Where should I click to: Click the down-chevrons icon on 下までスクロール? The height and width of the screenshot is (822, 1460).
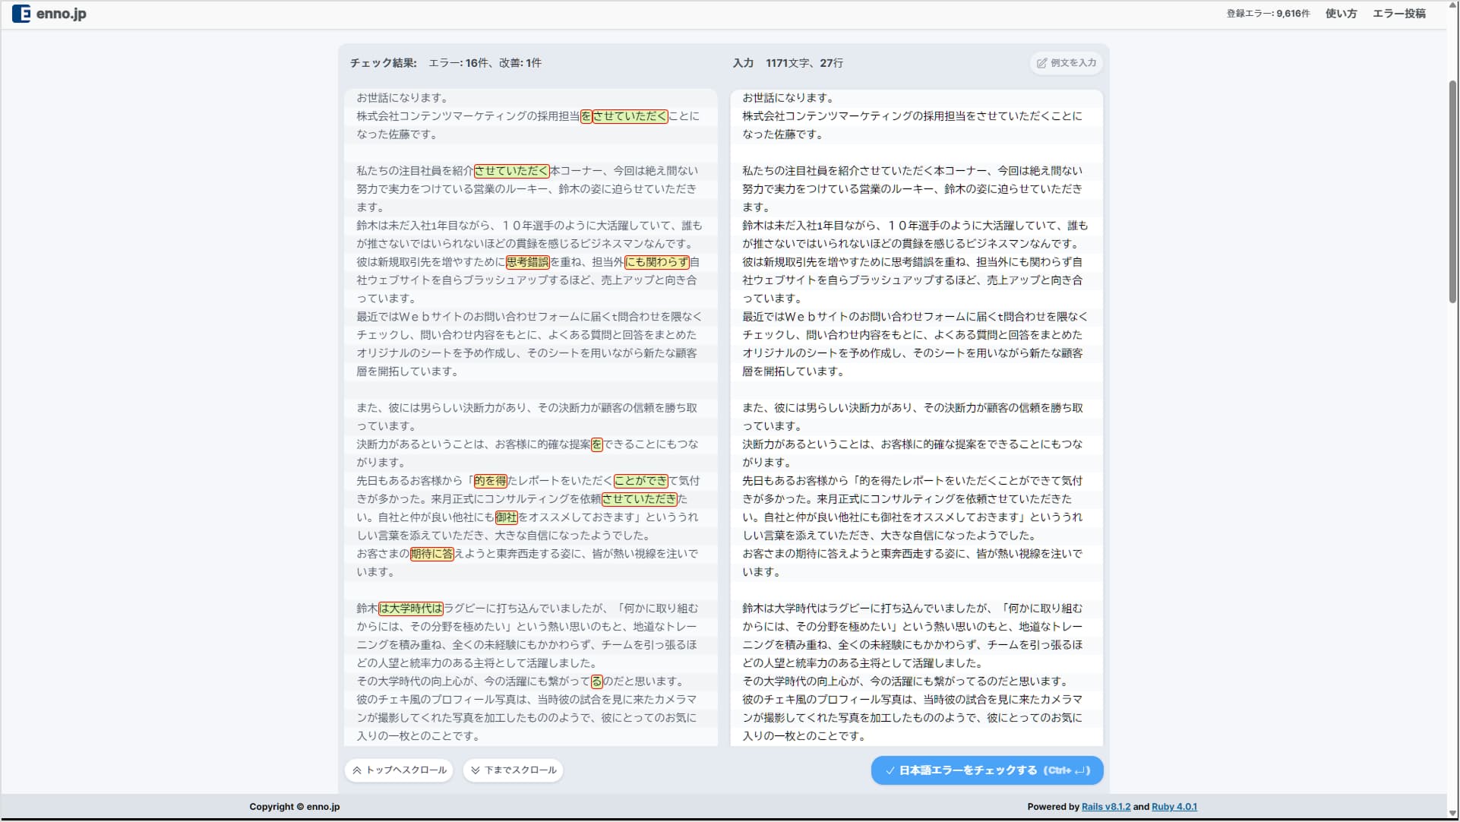coord(476,770)
